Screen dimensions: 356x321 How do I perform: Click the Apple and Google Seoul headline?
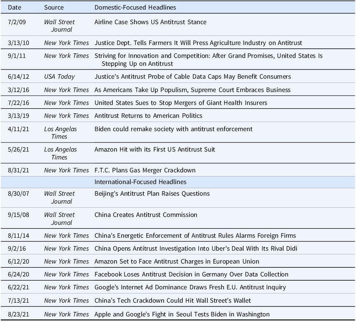click(182, 314)
